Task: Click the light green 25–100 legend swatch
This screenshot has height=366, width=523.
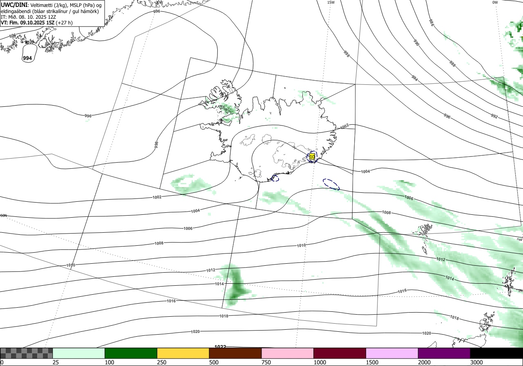Action: pyautogui.click(x=79, y=353)
